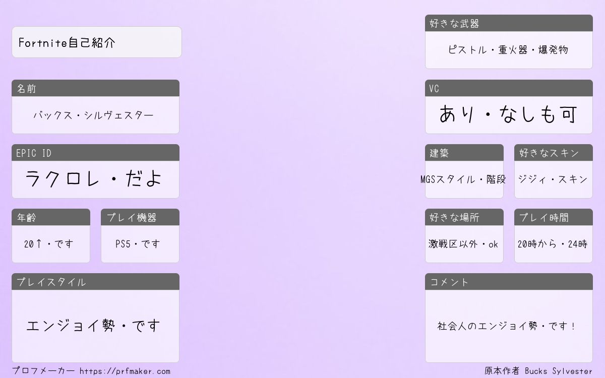Click the EPIC ID header label
Screen dimensions: 605x378
click(34, 153)
